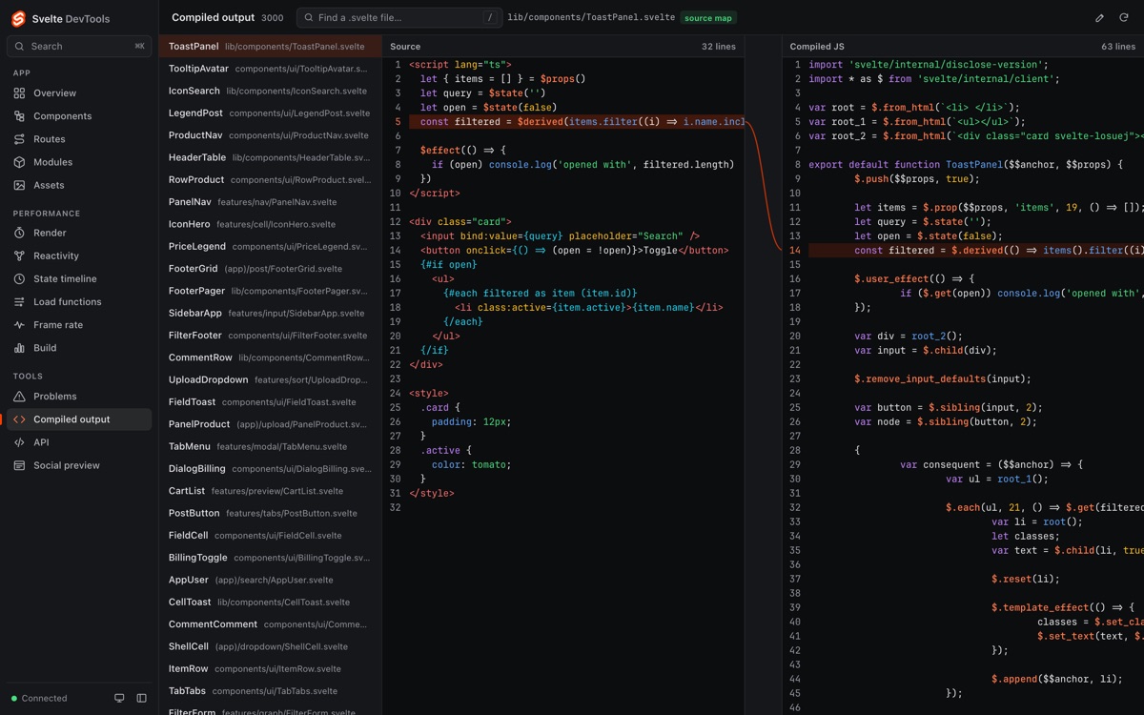Click the Assets image icon
Image resolution: width=1144 pixels, height=715 pixels.
pyautogui.click(x=19, y=185)
